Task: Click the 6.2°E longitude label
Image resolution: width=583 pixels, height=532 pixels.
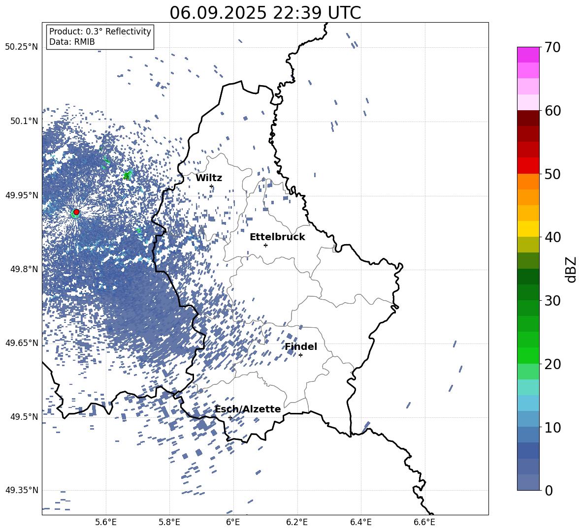Action: coord(297,522)
